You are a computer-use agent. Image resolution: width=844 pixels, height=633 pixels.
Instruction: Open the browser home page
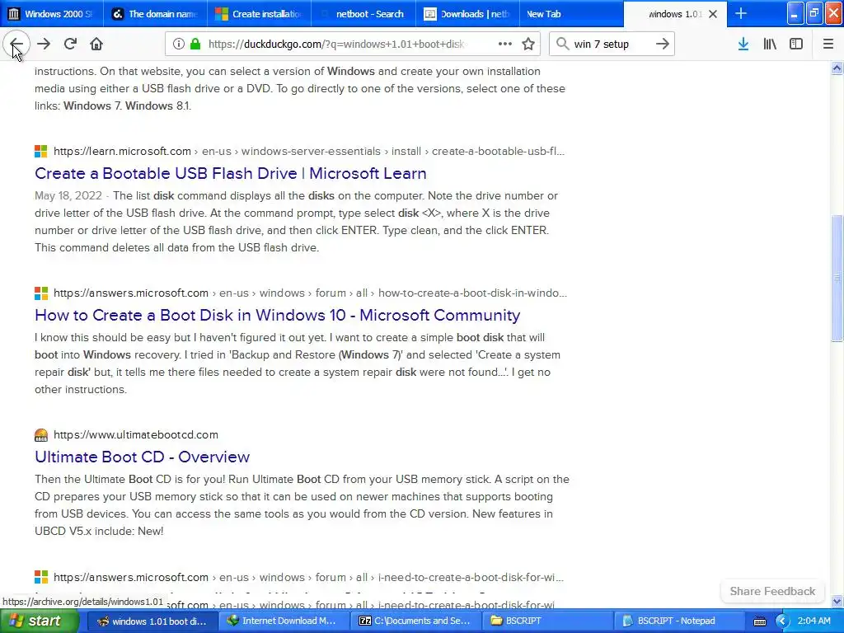pyautogui.click(x=96, y=45)
